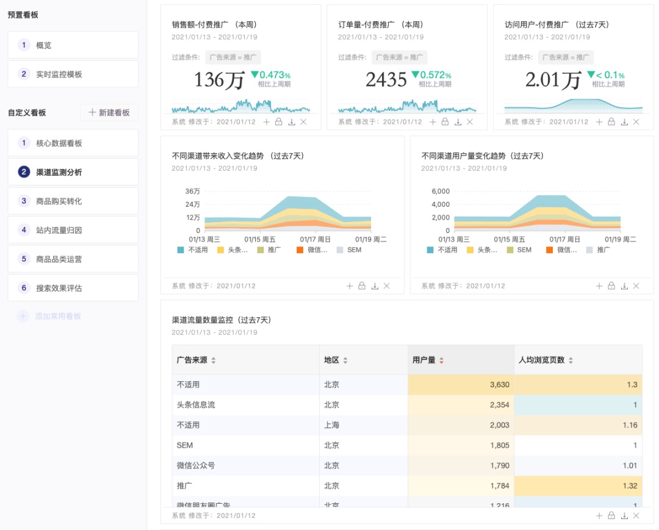Click plus icon on 订单量-付费推广 card
The image size is (659, 530).
[433, 122]
